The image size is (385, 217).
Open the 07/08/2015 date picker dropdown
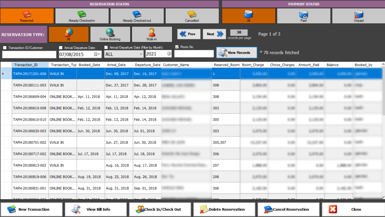97,54
